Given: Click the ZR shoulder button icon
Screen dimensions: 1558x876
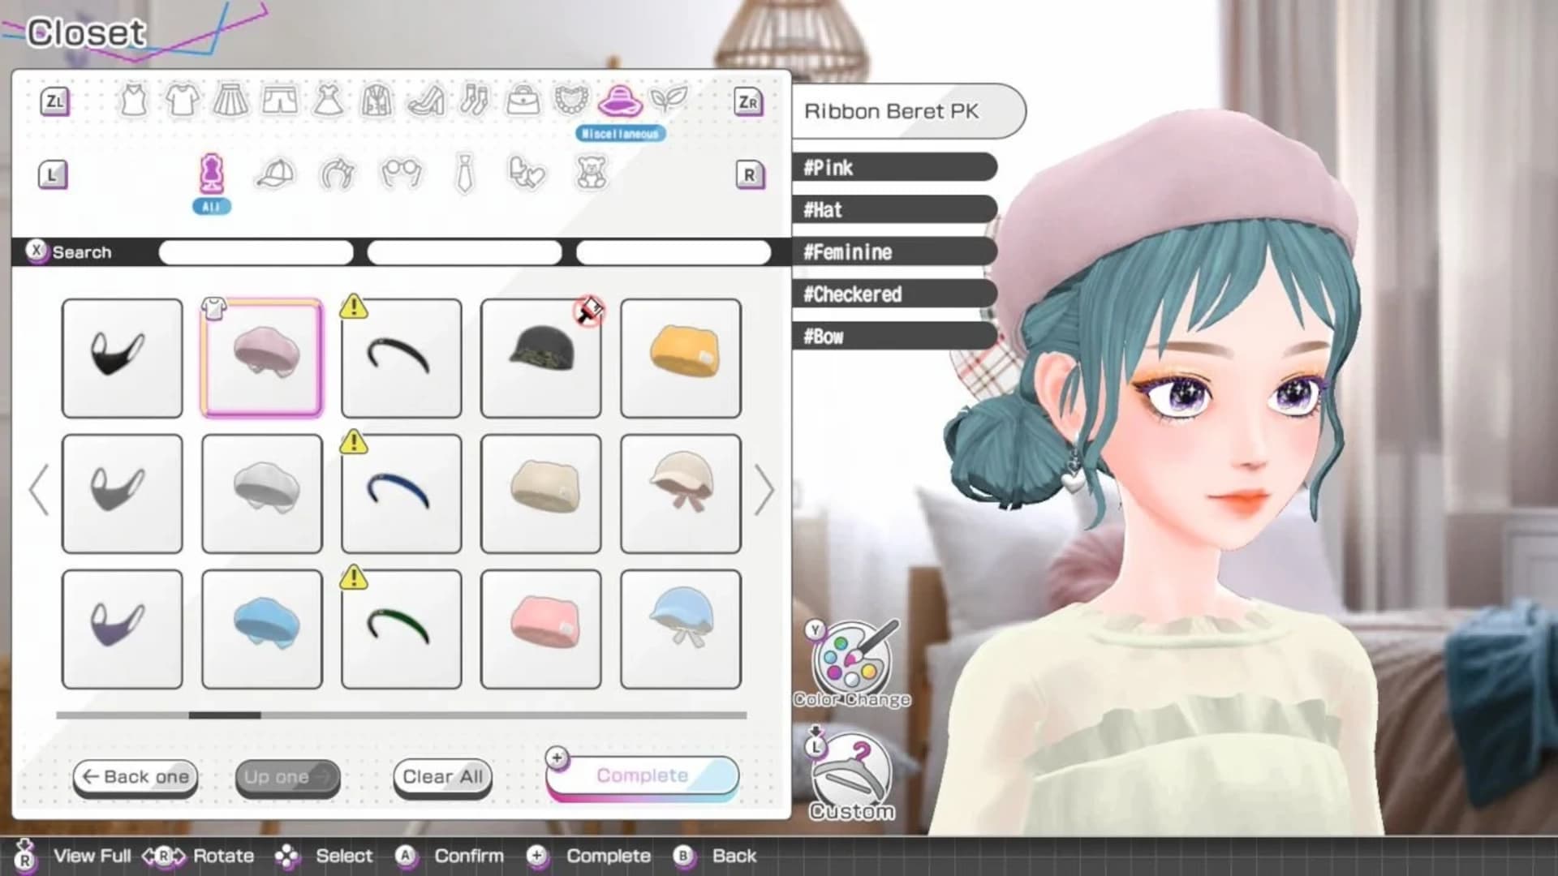Looking at the screenshot, I should point(748,101).
